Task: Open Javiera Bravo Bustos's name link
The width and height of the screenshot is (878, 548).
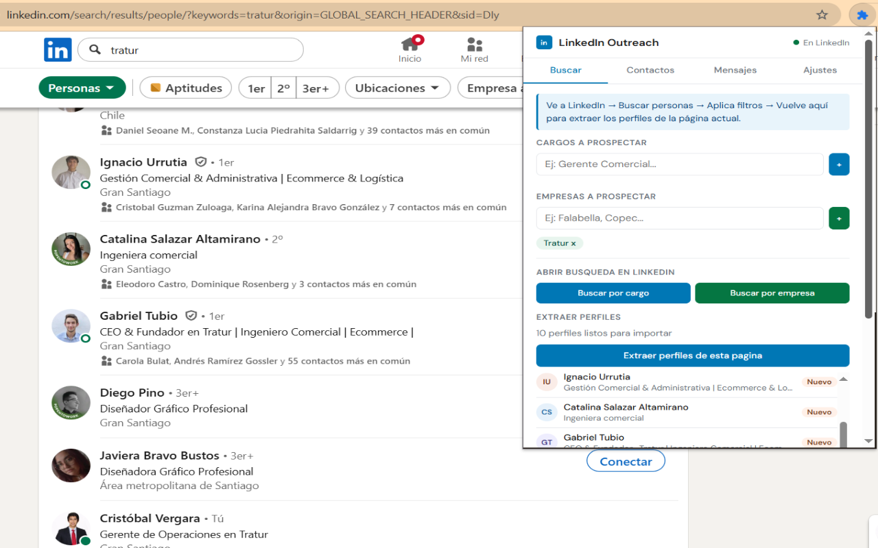Action: coord(160,456)
